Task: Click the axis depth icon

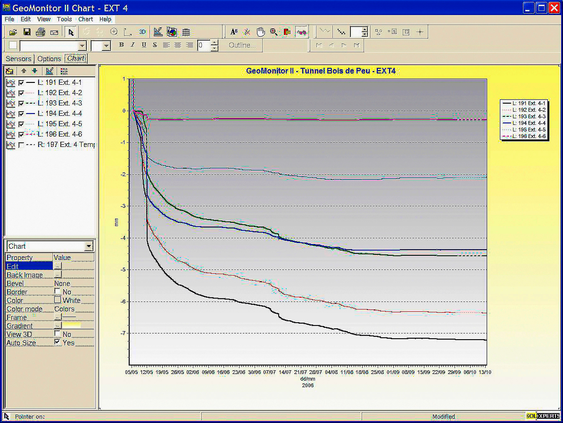Action: 128,32
